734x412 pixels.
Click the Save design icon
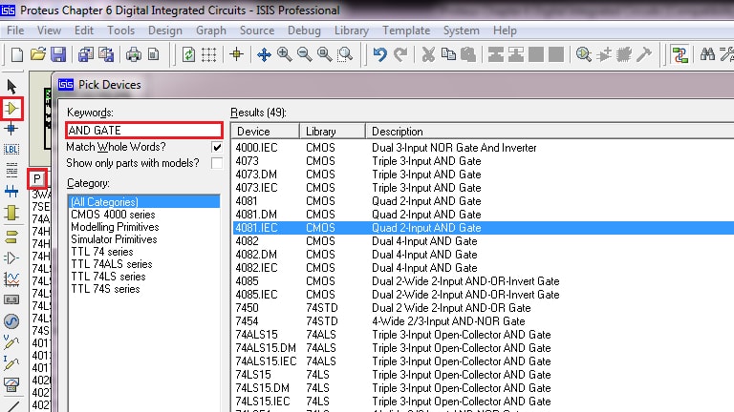click(x=58, y=54)
